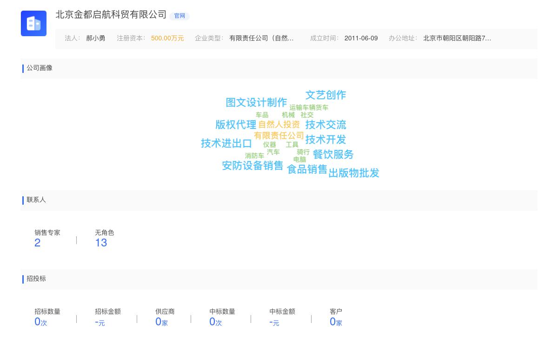
Task: Open 中标数量 value 0次
Action: (x=216, y=322)
